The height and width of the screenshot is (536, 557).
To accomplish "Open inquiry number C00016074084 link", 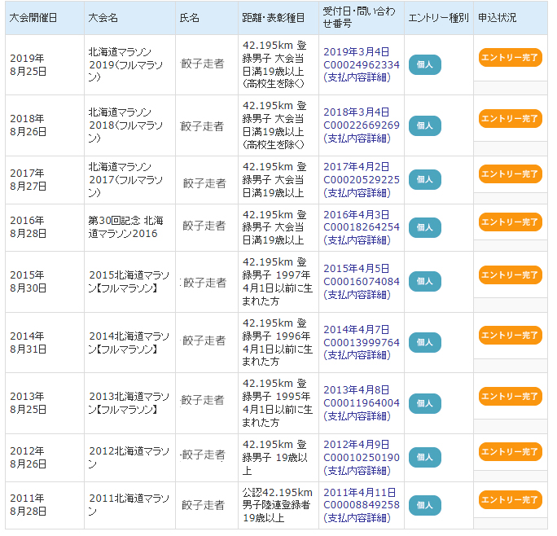I will click(x=362, y=282).
